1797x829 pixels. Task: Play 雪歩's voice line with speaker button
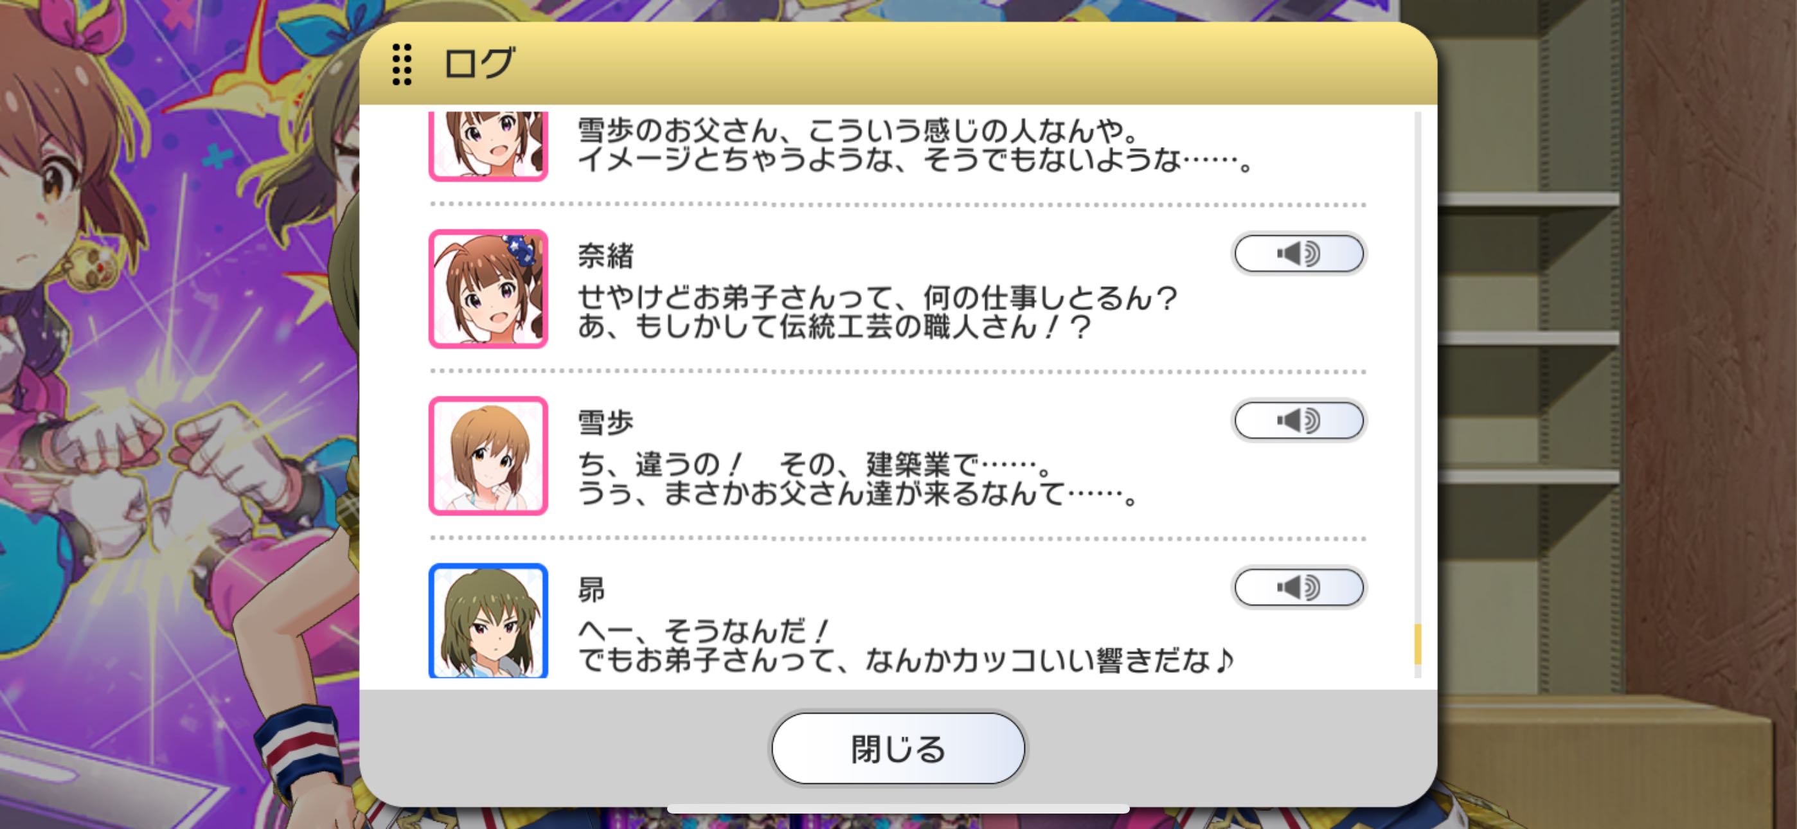[x=1298, y=420]
